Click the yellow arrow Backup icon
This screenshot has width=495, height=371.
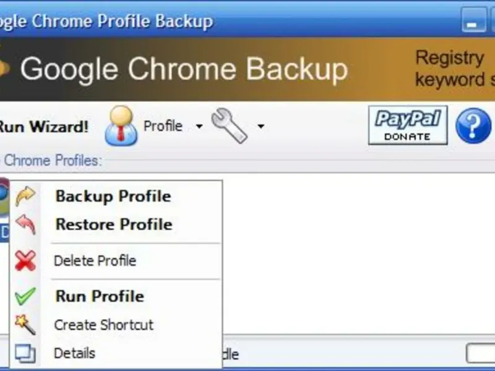(x=25, y=196)
